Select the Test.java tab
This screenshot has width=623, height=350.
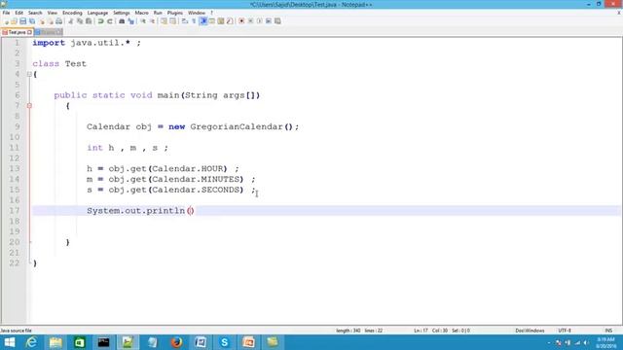tap(18, 32)
